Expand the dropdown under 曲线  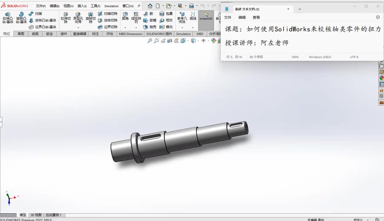(193, 28)
